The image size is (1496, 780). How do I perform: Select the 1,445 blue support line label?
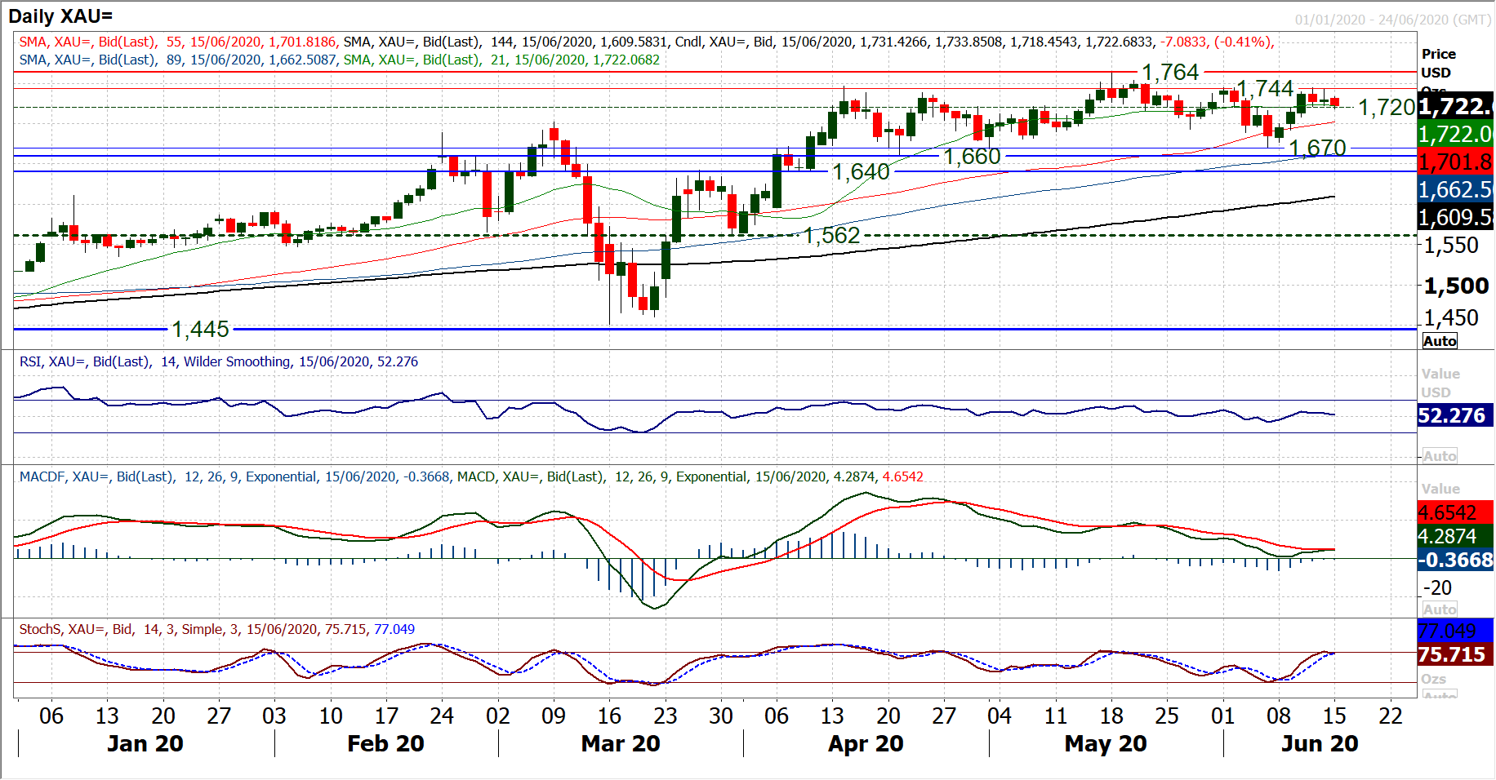point(200,329)
